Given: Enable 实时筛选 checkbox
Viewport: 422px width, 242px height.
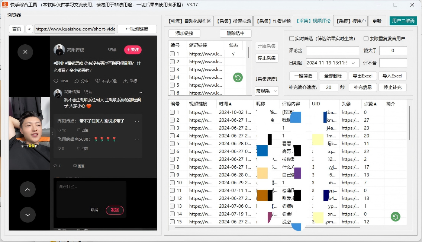Looking at the screenshot, I should tap(291, 39).
